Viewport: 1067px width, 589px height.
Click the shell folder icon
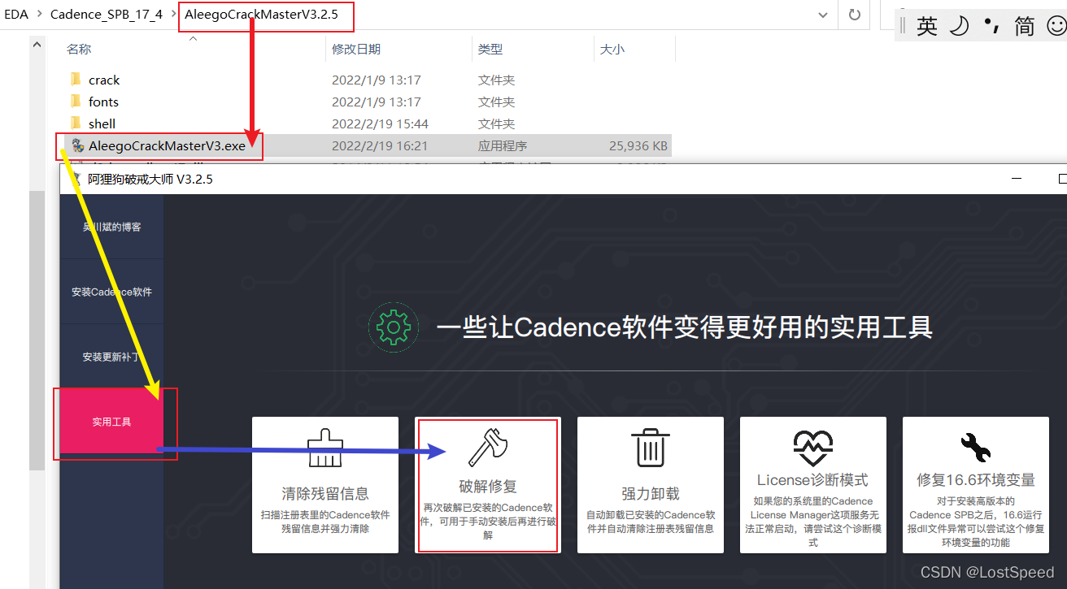(x=76, y=123)
